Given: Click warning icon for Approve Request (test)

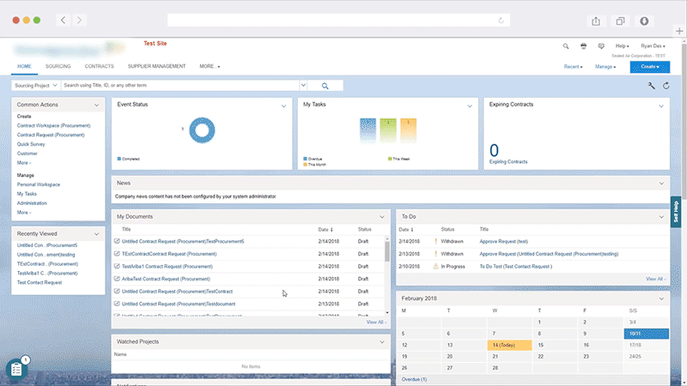Looking at the screenshot, I should [435, 241].
